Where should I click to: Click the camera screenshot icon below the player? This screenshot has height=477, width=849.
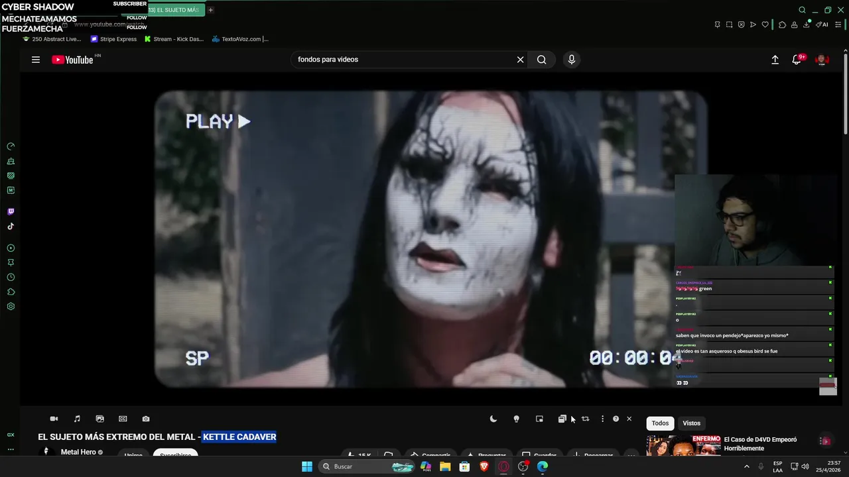146,419
